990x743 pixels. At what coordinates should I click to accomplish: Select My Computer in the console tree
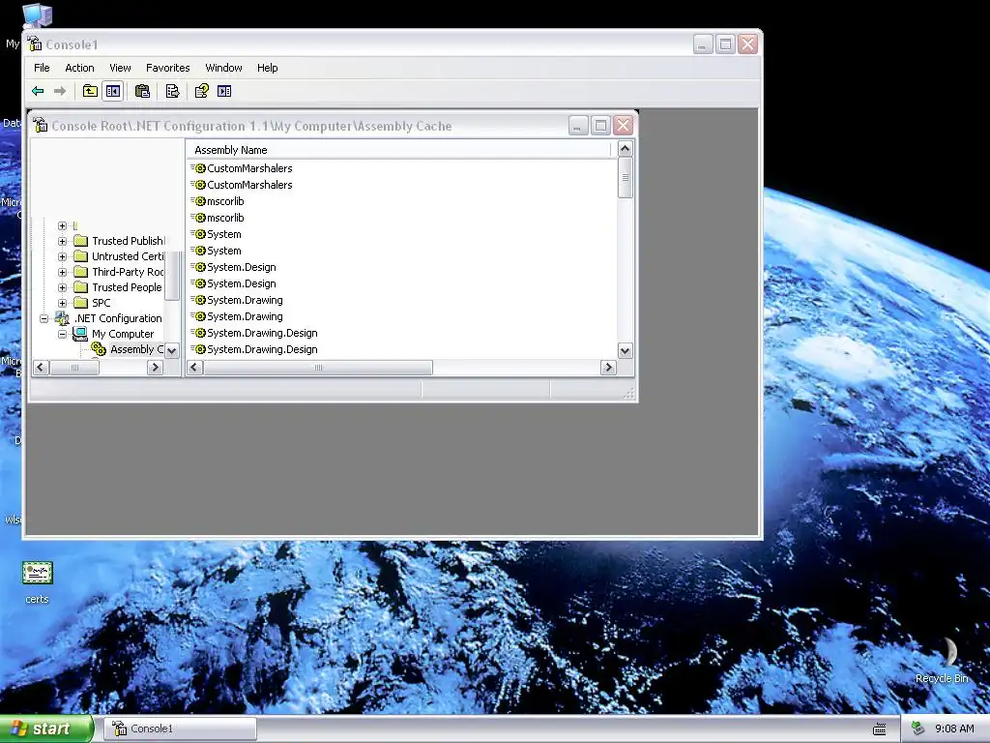pos(114,334)
